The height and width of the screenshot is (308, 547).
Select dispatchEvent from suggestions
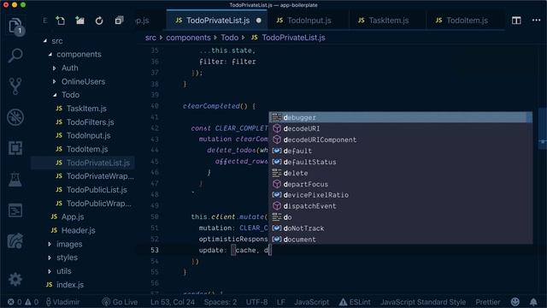[401, 206]
